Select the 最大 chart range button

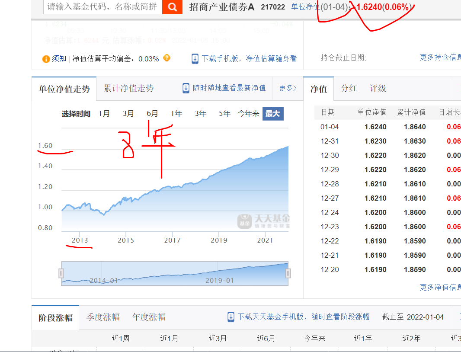pos(273,114)
